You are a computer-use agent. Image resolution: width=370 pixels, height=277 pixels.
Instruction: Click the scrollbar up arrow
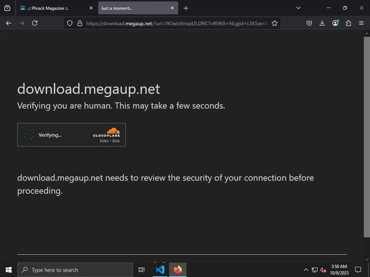367,34
